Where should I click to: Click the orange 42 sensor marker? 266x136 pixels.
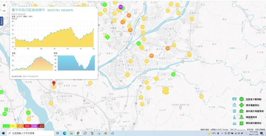(x=151, y=56)
